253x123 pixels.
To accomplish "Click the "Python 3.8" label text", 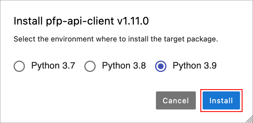I will click(x=124, y=66).
